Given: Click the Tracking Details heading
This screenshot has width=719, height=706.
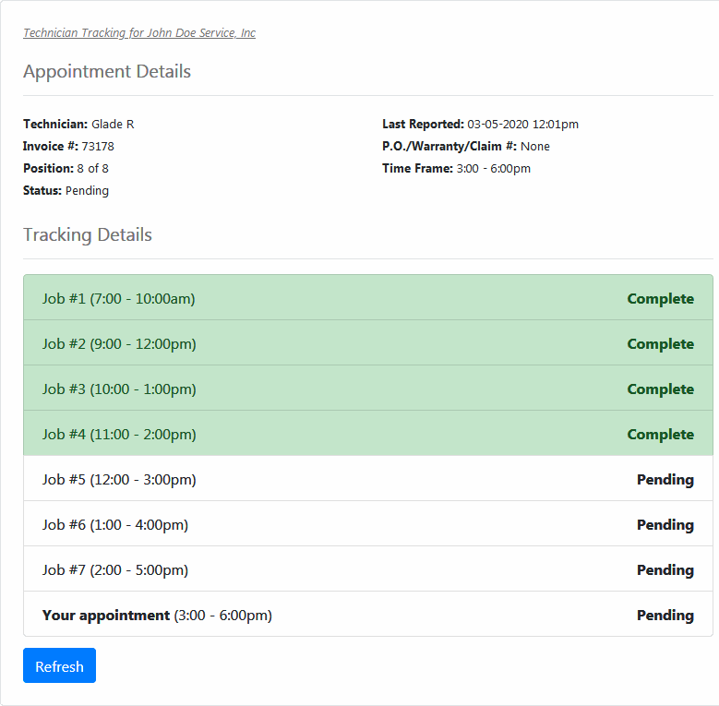Looking at the screenshot, I should pos(88,235).
